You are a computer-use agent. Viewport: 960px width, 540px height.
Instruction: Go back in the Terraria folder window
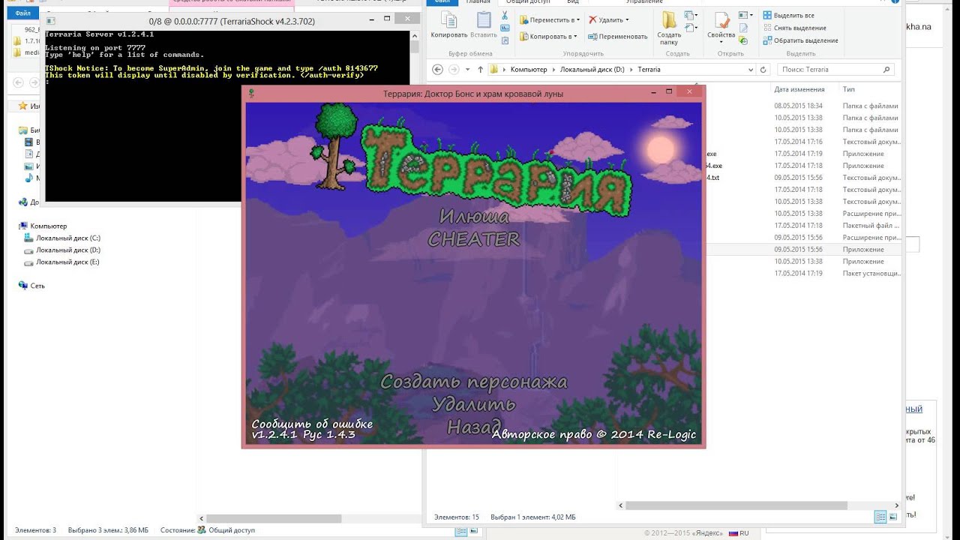pyautogui.click(x=438, y=69)
